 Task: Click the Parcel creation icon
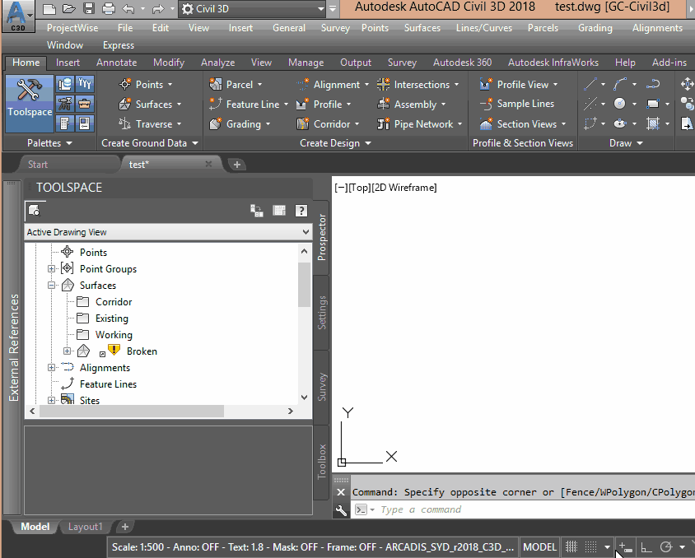(216, 84)
